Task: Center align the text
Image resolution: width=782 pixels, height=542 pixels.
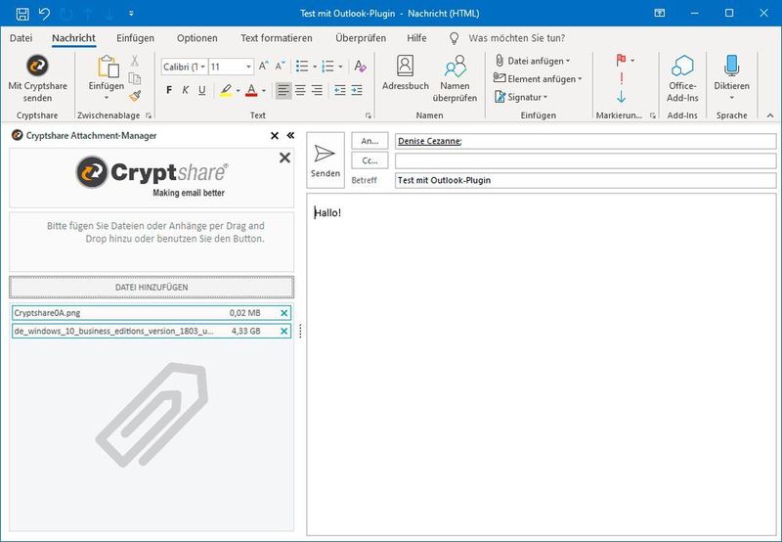Action: point(300,90)
